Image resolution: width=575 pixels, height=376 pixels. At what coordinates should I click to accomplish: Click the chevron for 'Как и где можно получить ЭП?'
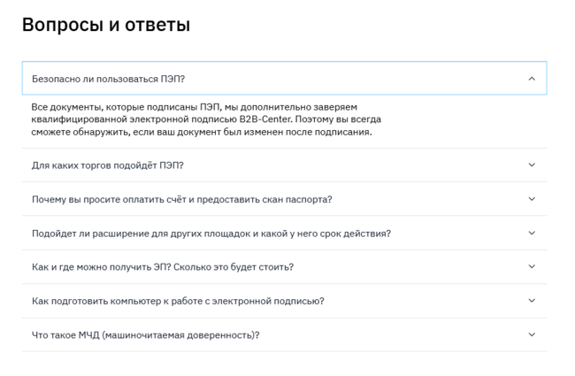pos(532,267)
